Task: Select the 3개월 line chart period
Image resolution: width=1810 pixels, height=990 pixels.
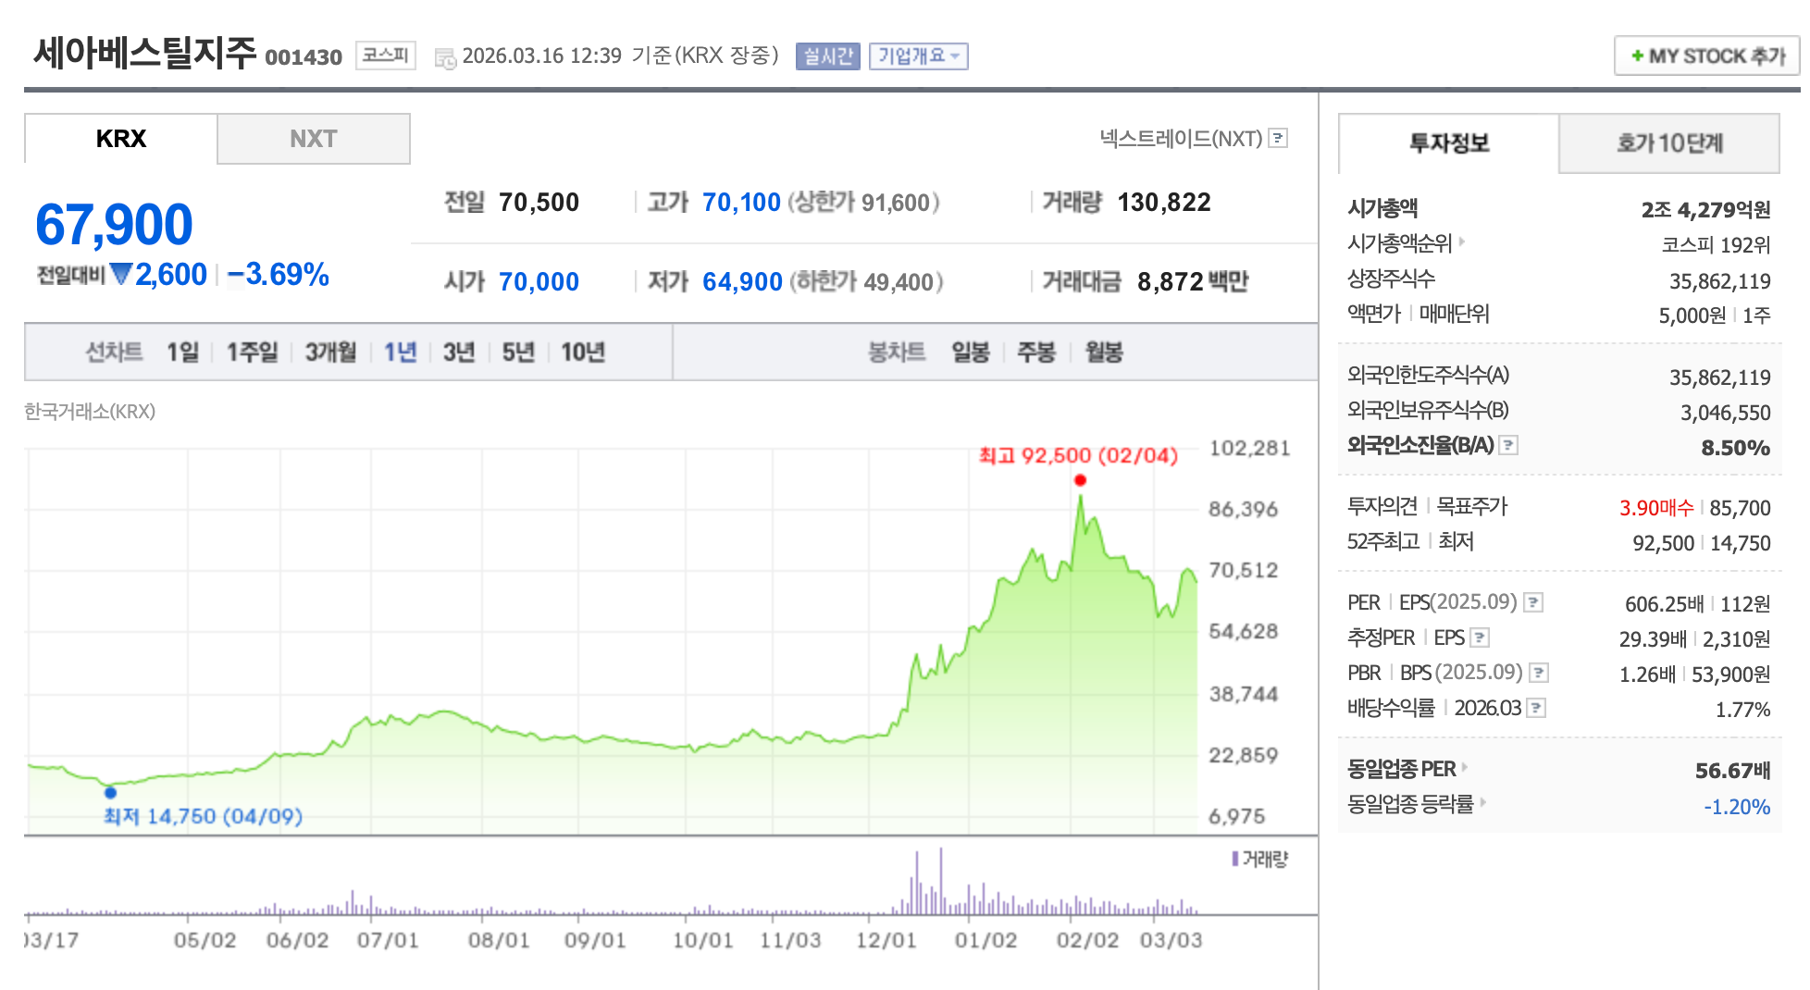Action: coord(331,353)
